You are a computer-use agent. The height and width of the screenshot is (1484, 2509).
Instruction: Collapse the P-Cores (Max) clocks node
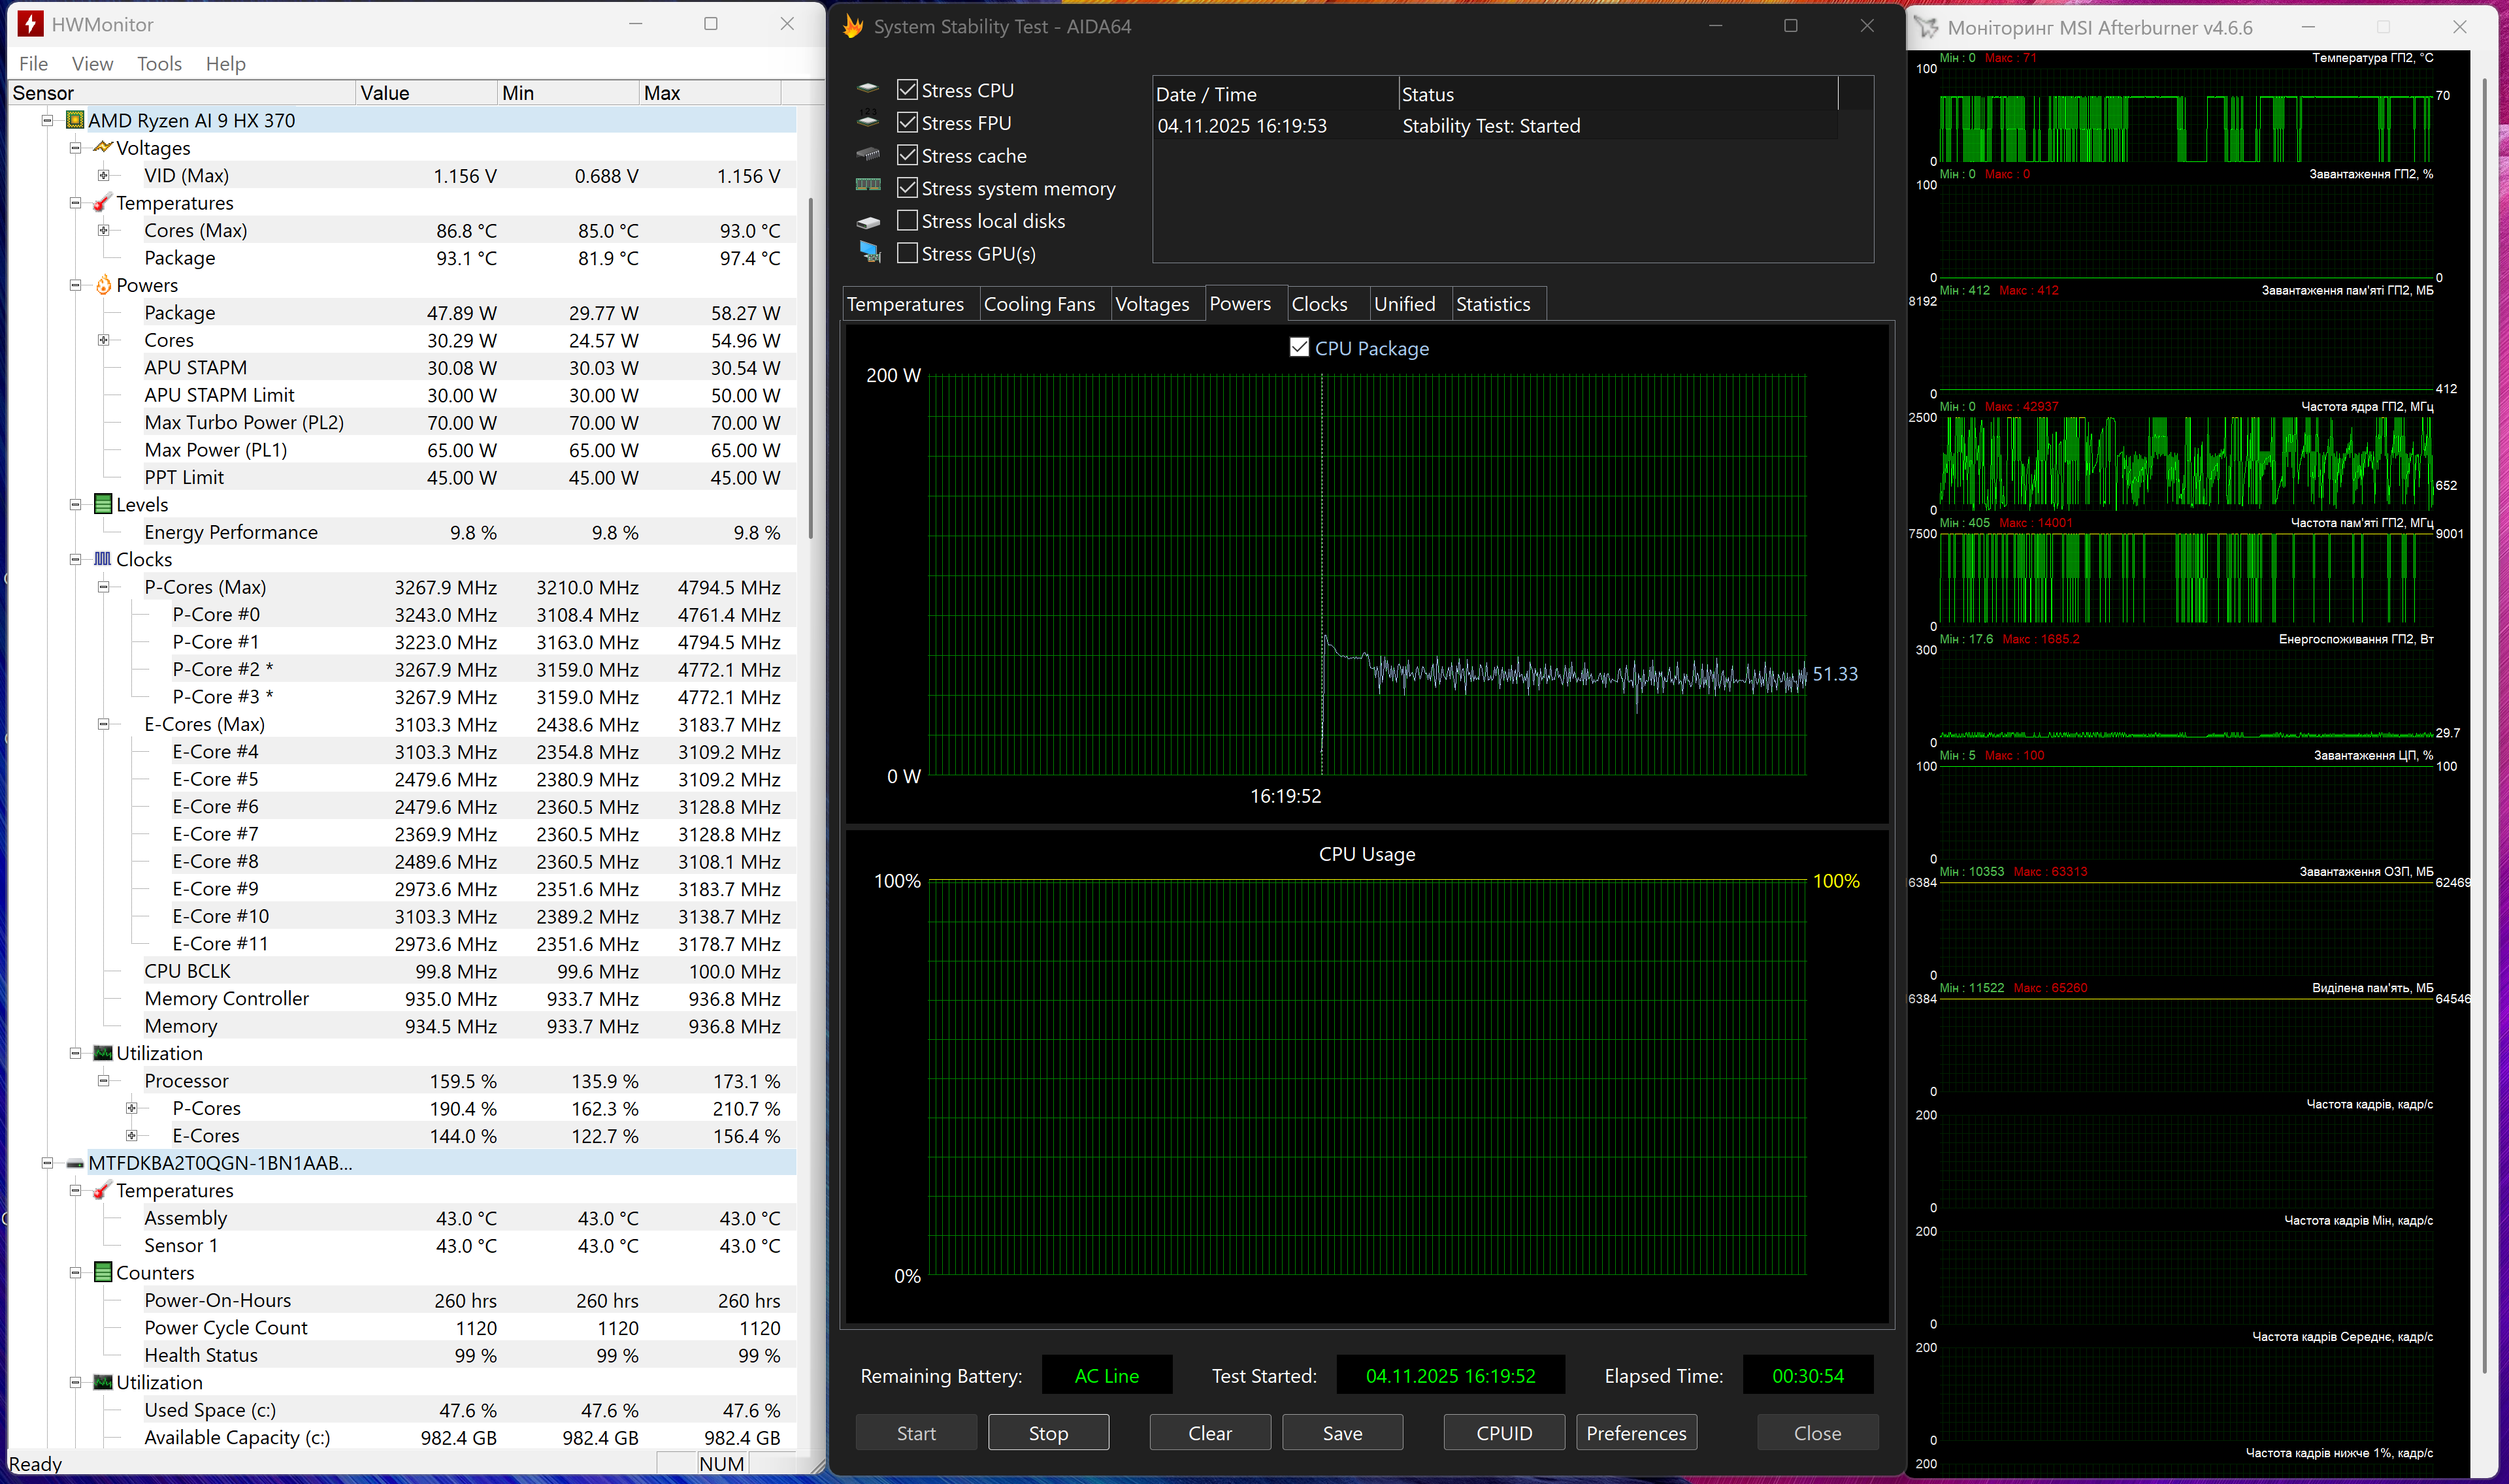[x=103, y=587]
